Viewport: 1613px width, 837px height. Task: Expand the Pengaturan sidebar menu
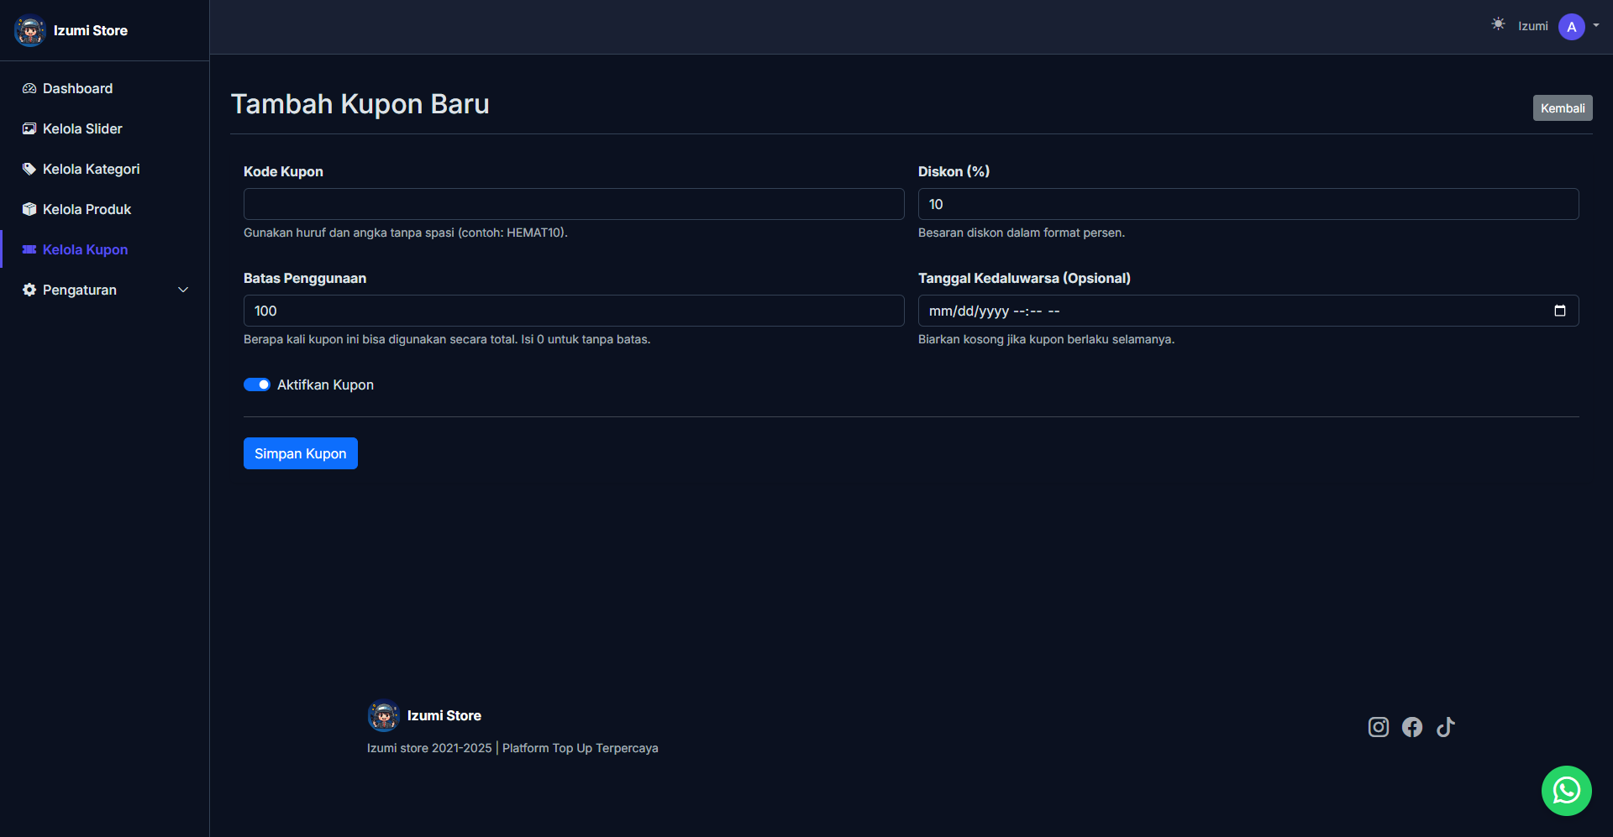105,290
